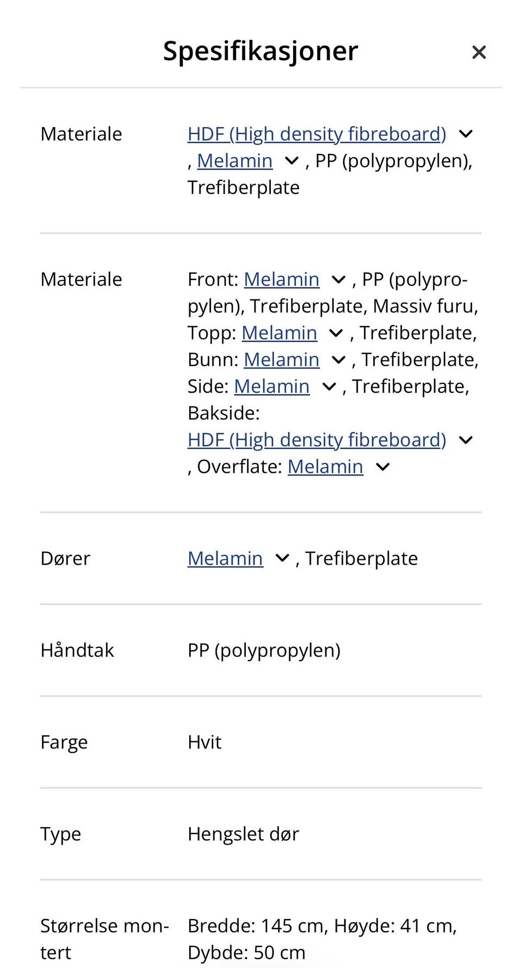
Task: Open the chevron beside Front: Melamin
Action: [x=338, y=279]
